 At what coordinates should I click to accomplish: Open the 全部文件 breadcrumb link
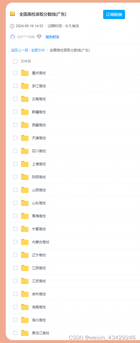pyautogui.click(x=38, y=50)
